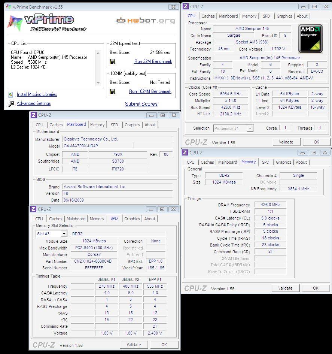The image size is (332, 354).
Task: Click the Advanced Settings wrench icon
Action: pos(10,103)
